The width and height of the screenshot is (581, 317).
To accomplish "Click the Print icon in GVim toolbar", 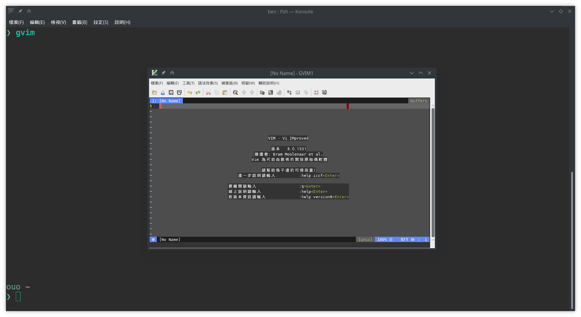I will tap(179, 93).
